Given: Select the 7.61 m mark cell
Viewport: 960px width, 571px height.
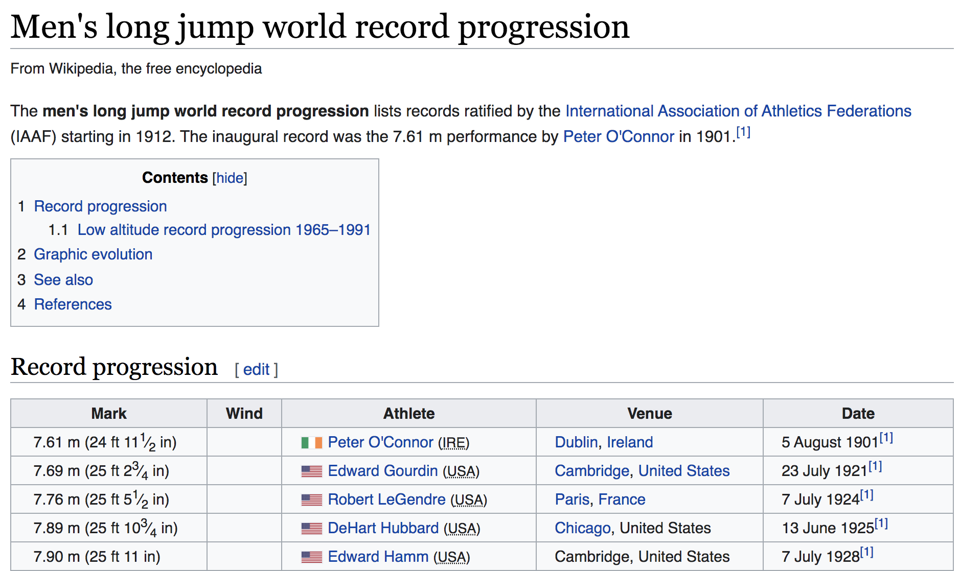Looking at the screenshot, I should [x=109, y=442].
